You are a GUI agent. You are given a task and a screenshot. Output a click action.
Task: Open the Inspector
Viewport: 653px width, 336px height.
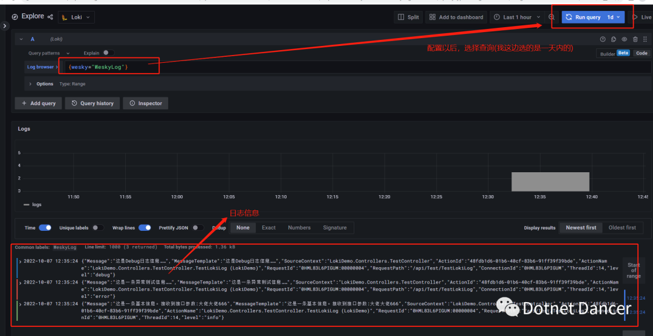click(145, 103)
